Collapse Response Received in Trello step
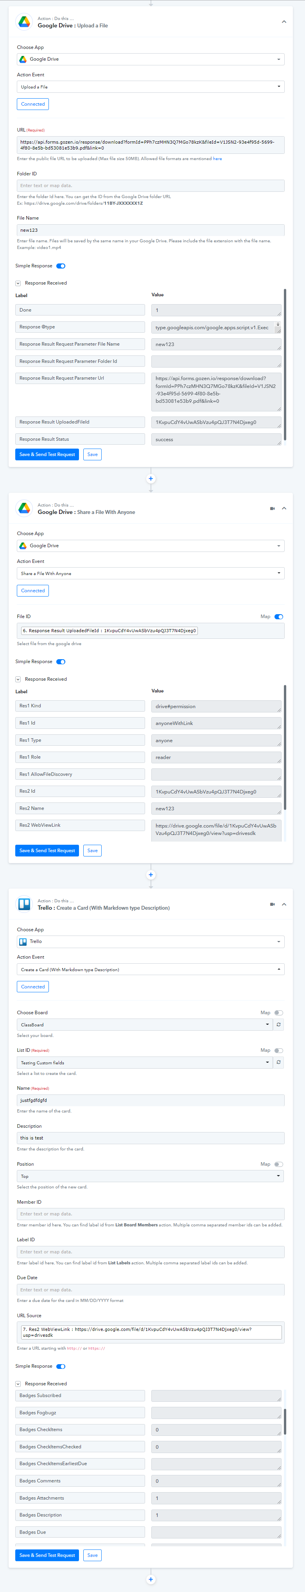Viewport: 305px width, 1592px height. coord(18,1384)
